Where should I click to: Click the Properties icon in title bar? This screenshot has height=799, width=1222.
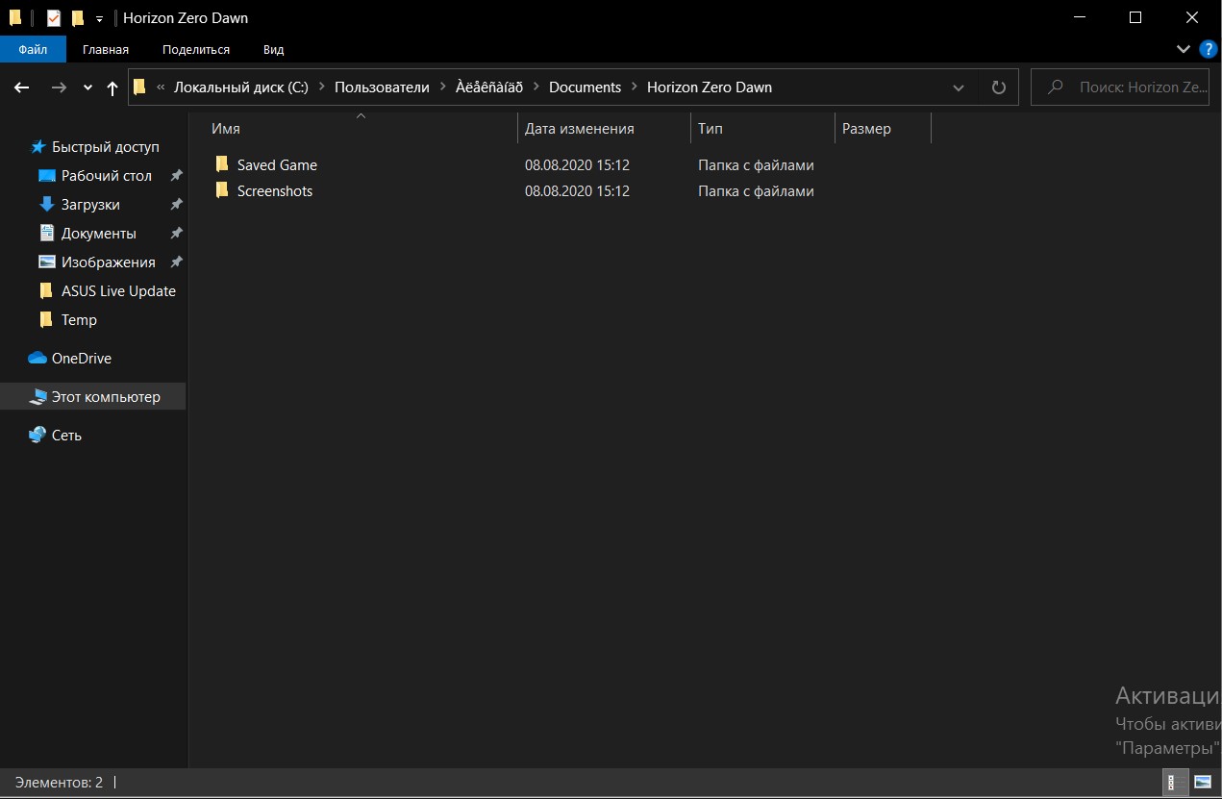[54, 17]
